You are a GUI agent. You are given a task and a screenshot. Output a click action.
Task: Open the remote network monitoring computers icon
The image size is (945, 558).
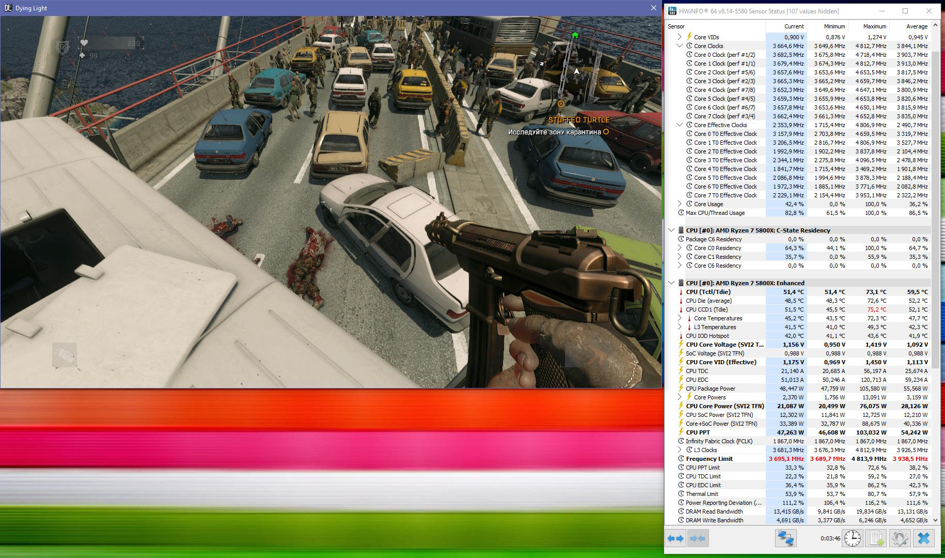tap(785, 538)
